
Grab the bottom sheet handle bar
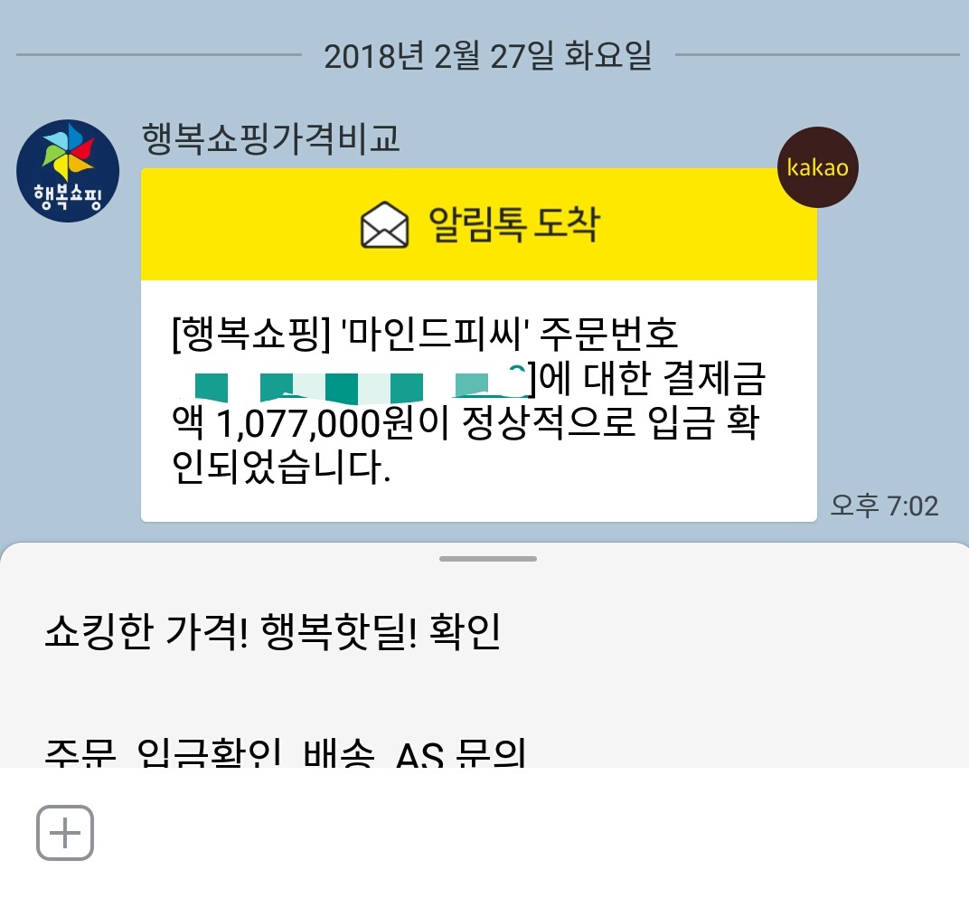pyautogui.click(x=487, y=559)
